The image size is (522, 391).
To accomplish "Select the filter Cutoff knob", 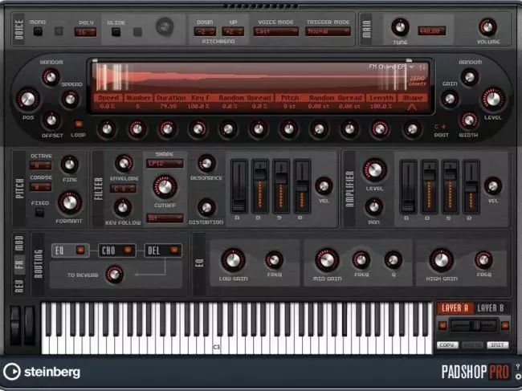I will click(x=164, y=186).
